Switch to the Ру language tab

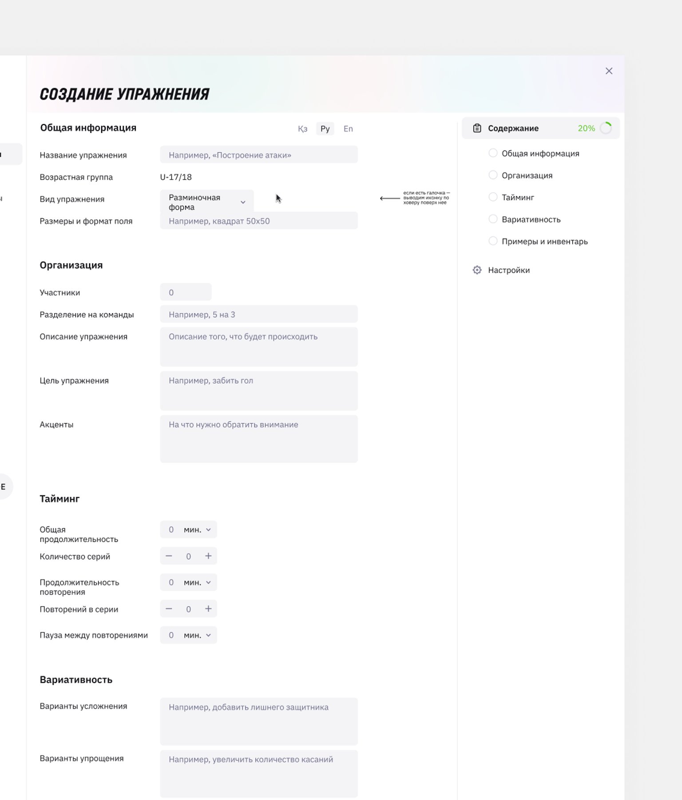[325, 129]
